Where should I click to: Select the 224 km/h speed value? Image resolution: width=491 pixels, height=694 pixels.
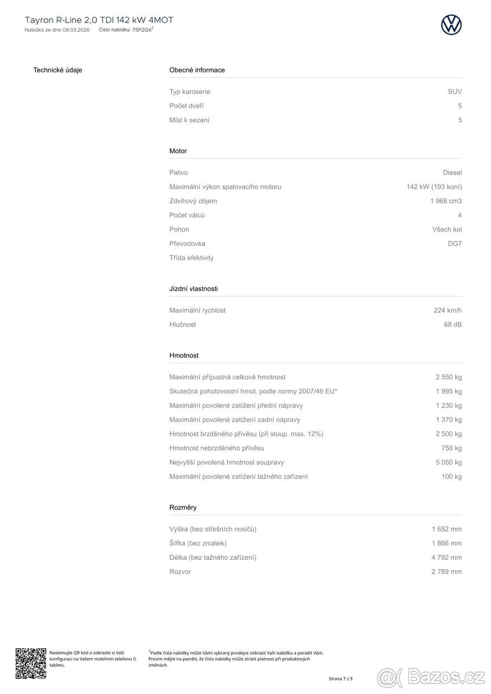coord(448,311)
